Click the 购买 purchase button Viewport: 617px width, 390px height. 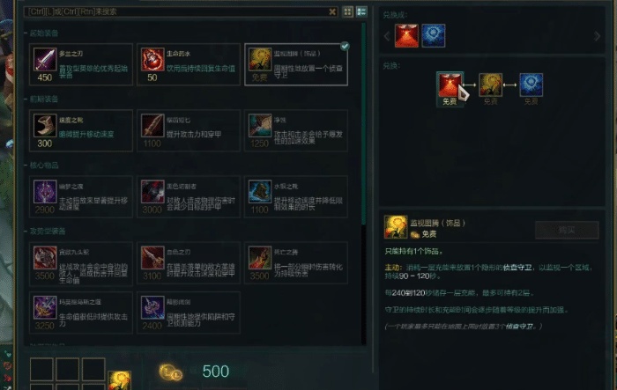coord(567,230)
